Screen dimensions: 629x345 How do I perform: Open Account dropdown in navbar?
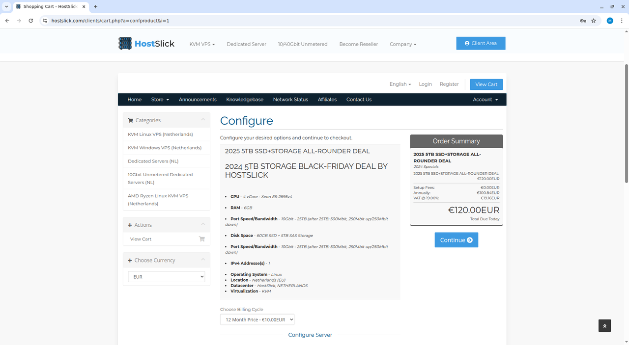pos(486,100)
